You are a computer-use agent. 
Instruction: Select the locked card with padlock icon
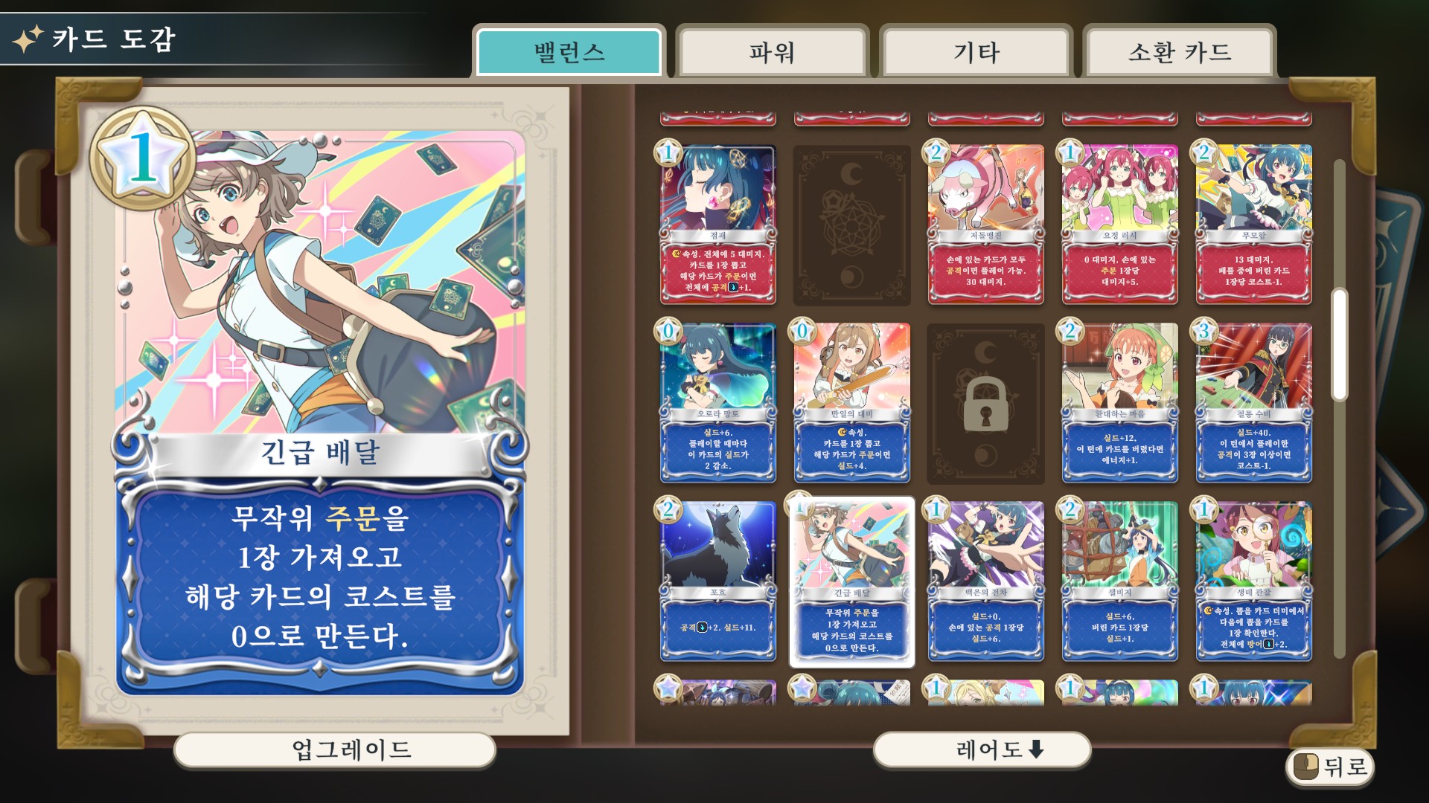(985, 403)
